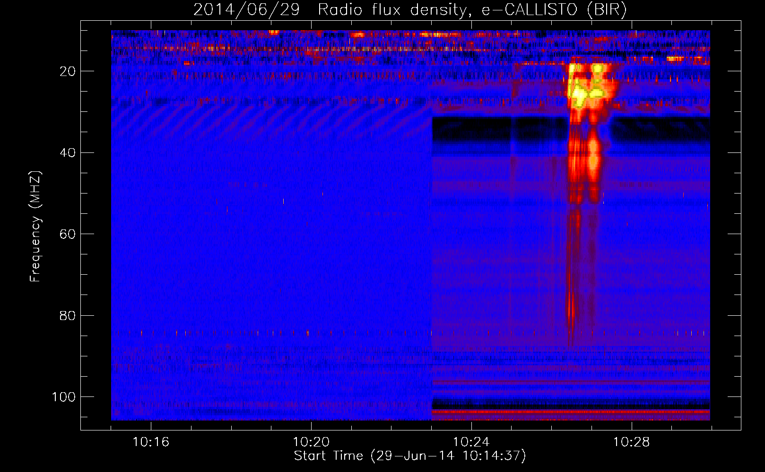The height and width of the screenshot is (472, 765).
Task: Click the 'Start Time (29-Jun-14 10:14:37)' label
Action: pos(410,456)
